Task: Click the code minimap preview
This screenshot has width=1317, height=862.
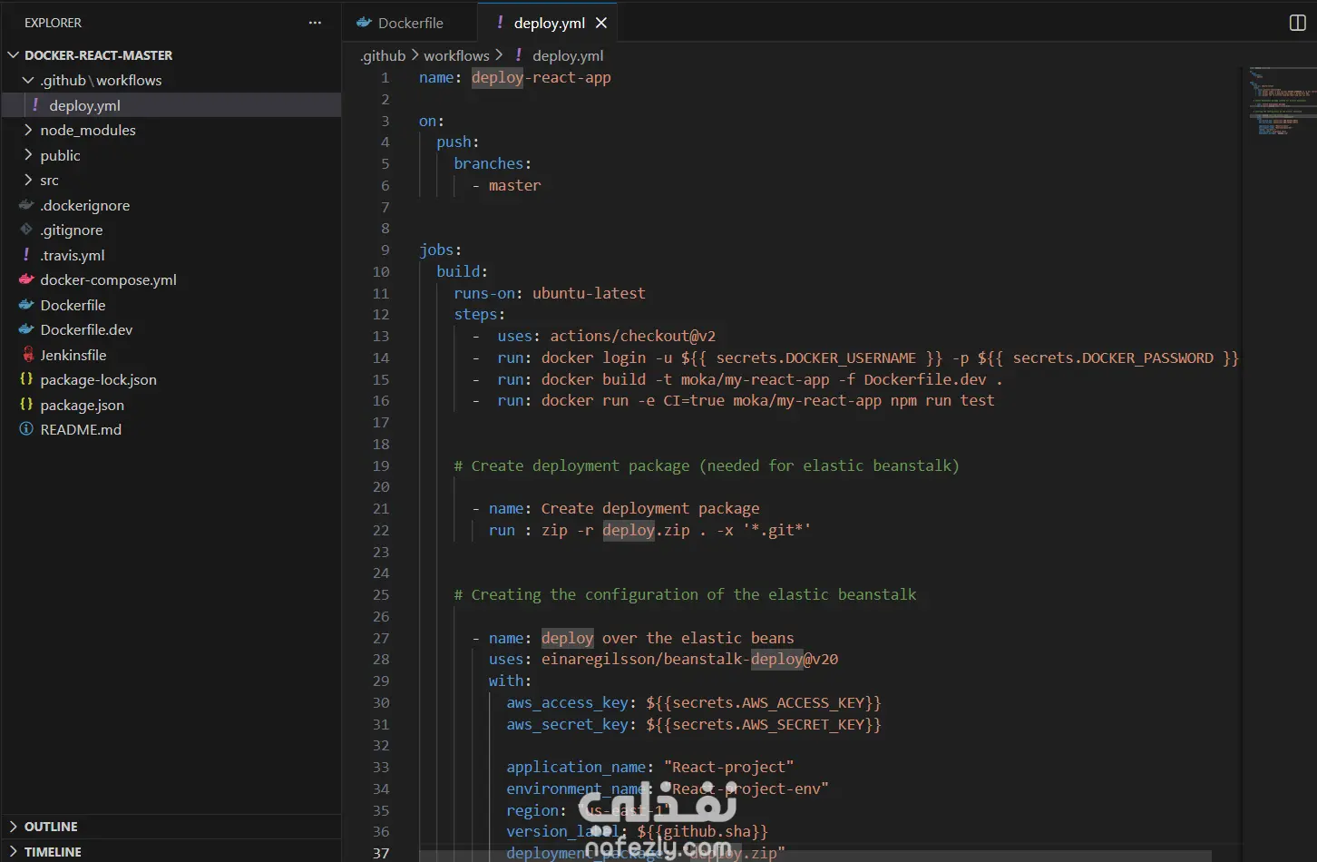Action: coord(1280,101)
